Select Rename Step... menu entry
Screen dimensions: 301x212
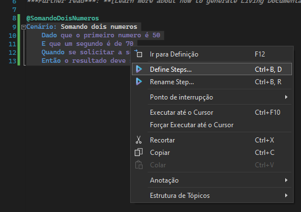click(x=212, y=82)
